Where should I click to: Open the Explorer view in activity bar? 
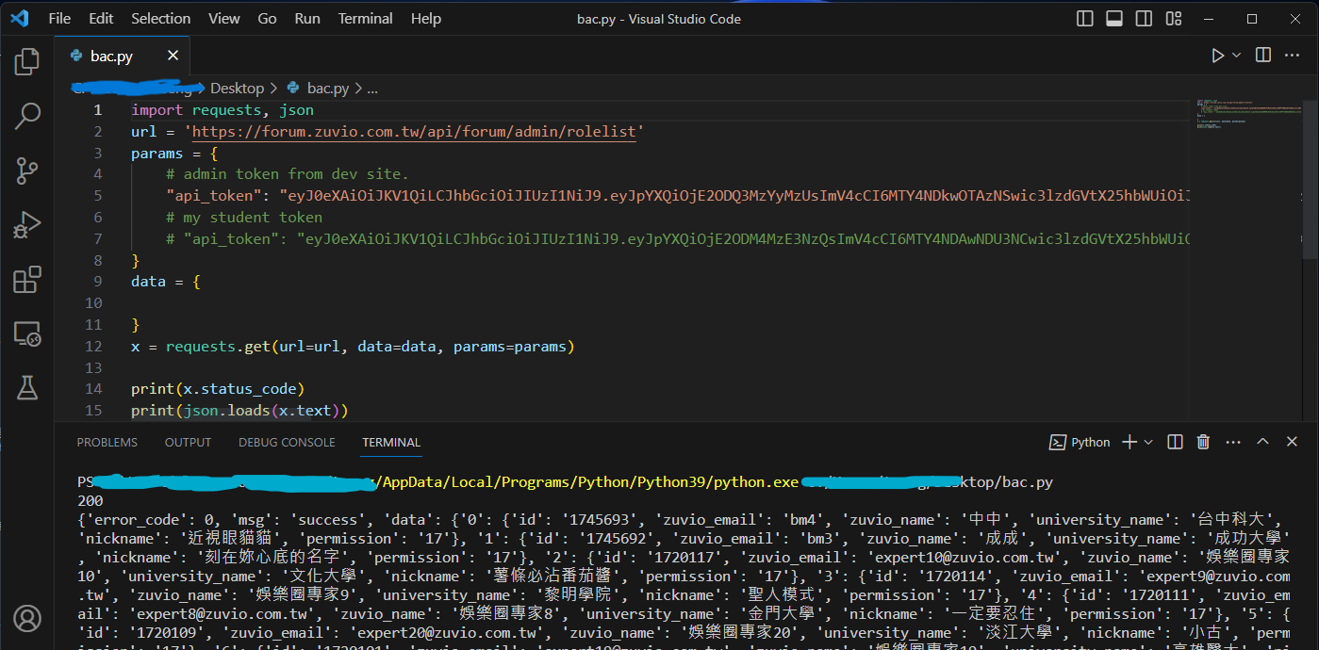tap(27, 62)
